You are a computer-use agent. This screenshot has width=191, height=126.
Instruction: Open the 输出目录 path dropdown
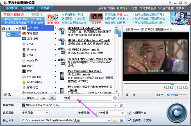click(109, 120)
